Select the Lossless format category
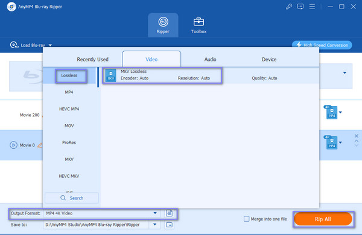This screenshot has width=362, height=235. [69, 75]
